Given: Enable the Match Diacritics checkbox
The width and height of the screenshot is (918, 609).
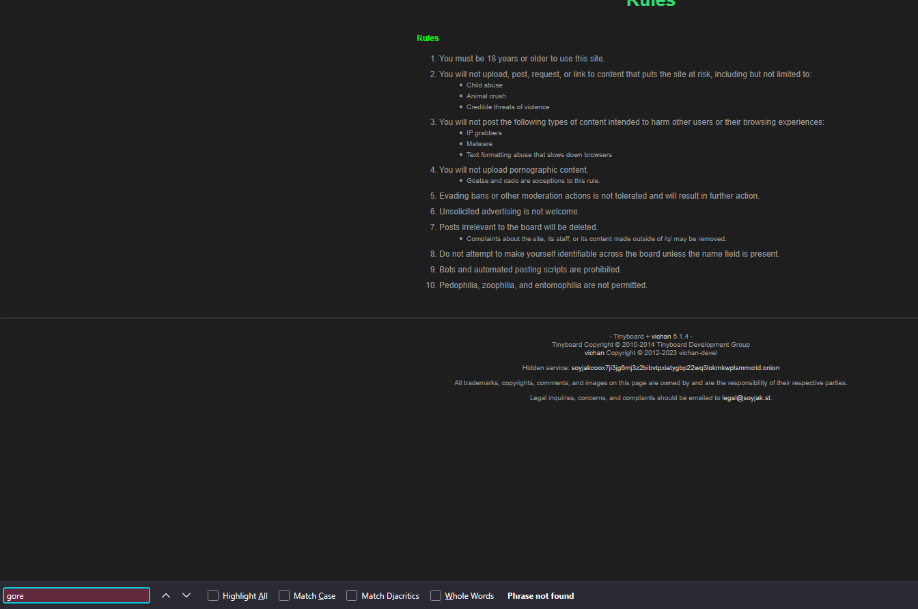Looking at the screenshot, I should pyautogui.click(x=352, y=595).
